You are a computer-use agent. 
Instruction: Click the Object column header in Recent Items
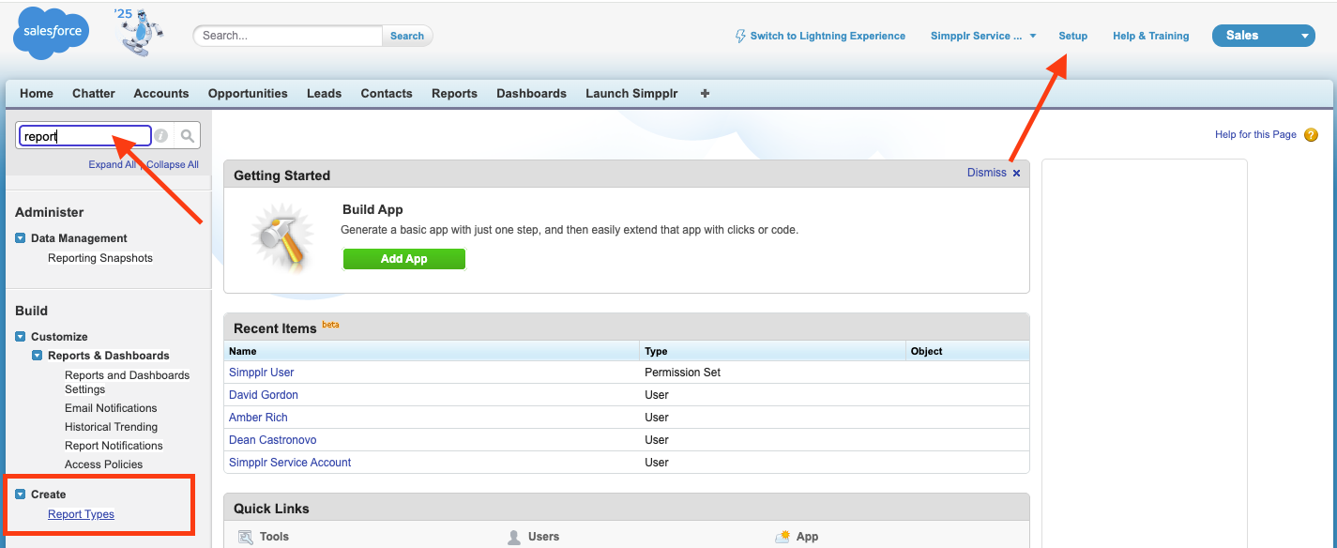click(968, 351)
